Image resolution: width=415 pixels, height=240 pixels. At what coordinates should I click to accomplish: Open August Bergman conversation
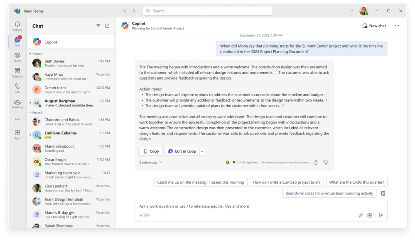tap(71, 103)
